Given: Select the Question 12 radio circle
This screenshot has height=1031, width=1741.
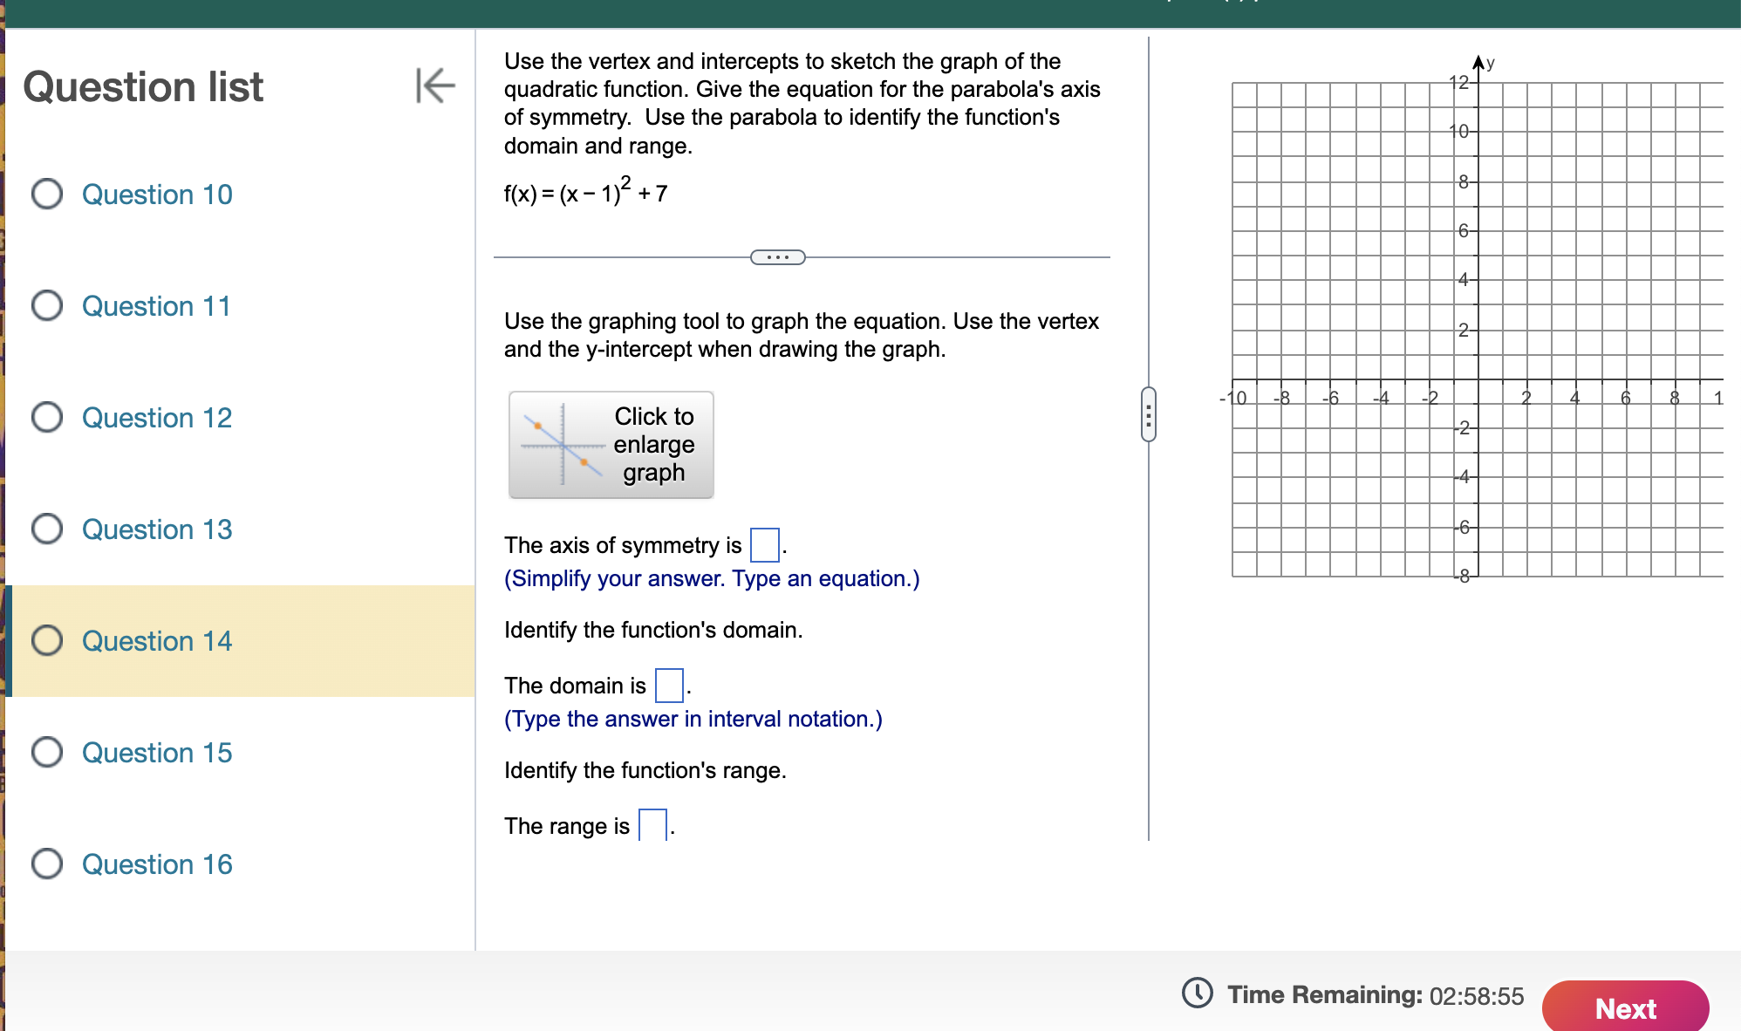Looking at the screenshot, I should [47, 417].
